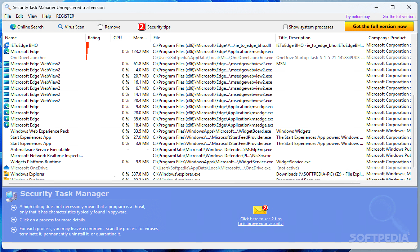Click red rating bar of first Microsoft Edge
Image resolution: width=420 pixels, height=252 pixels.
pyautogui.click(x=87, y=52)
